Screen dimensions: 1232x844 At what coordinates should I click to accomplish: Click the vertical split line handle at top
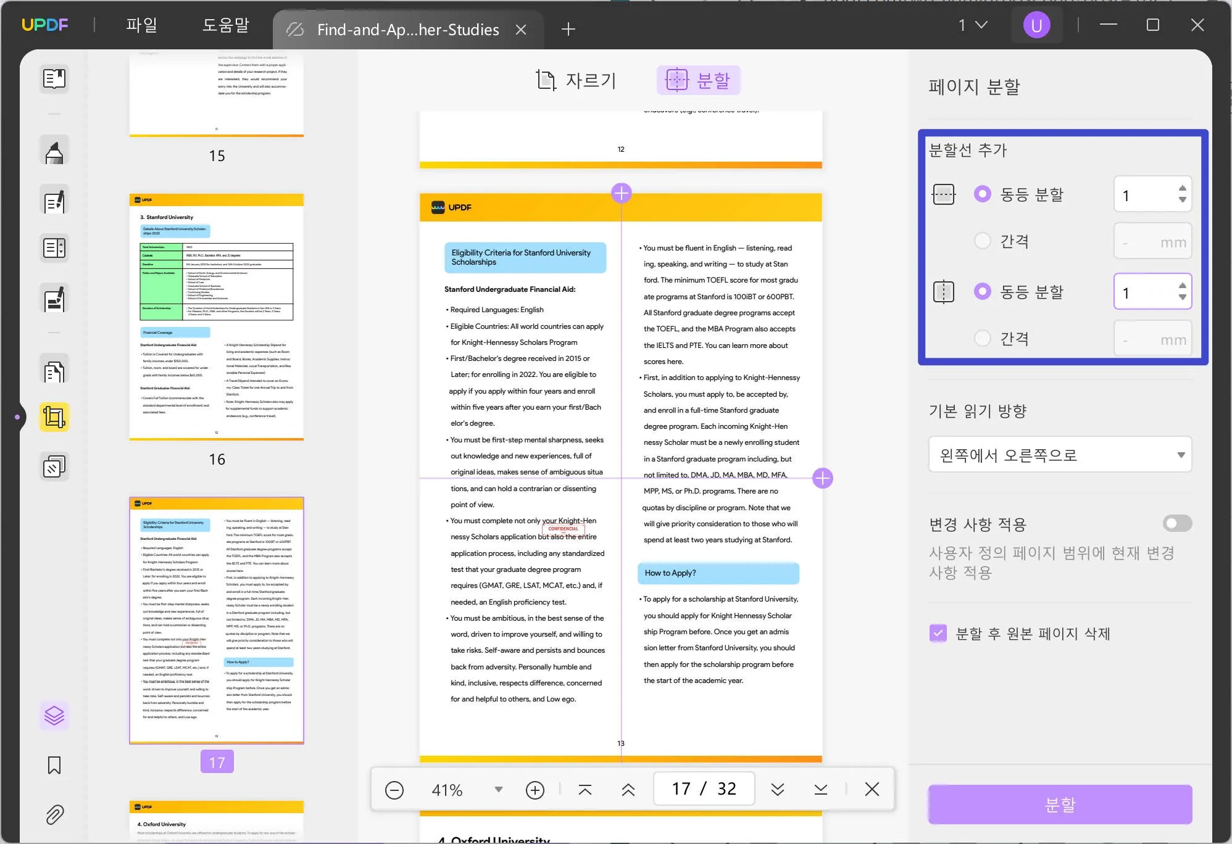point(622,194)
